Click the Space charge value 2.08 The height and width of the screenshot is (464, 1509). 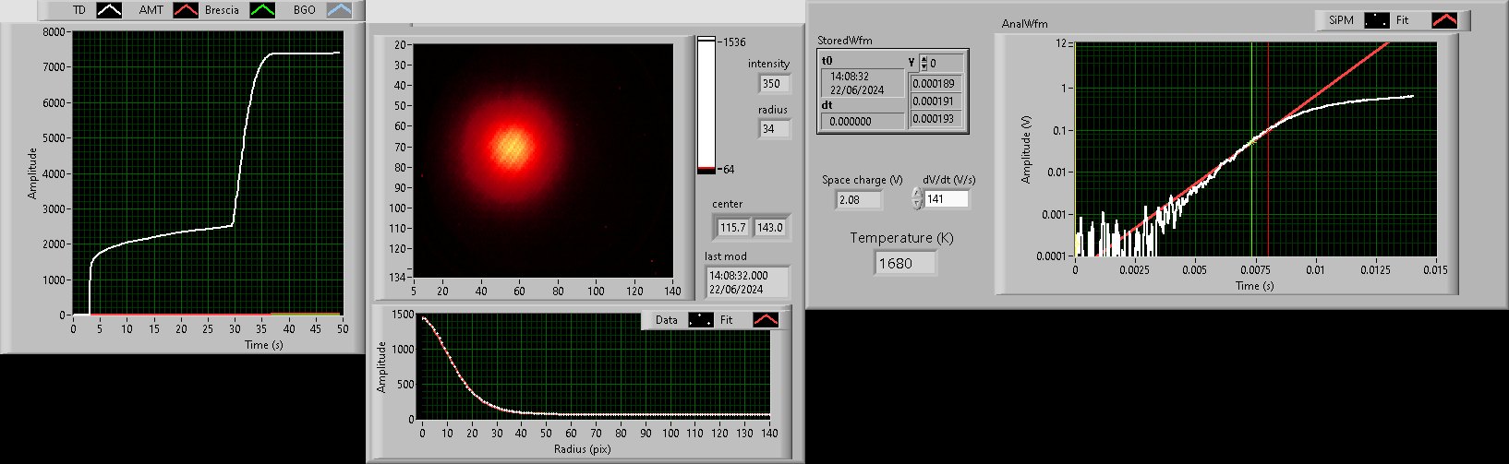coord(858,199)
